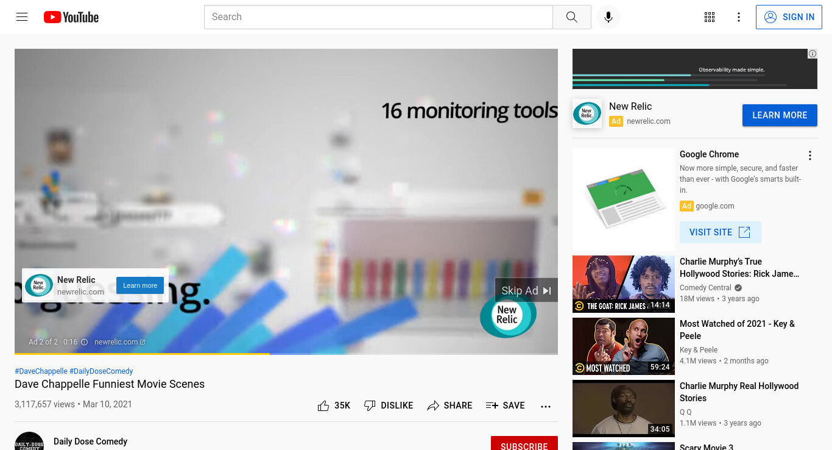Open options menu for Google Chrome ad
832x450 pixels.
(x=810, y=155)
